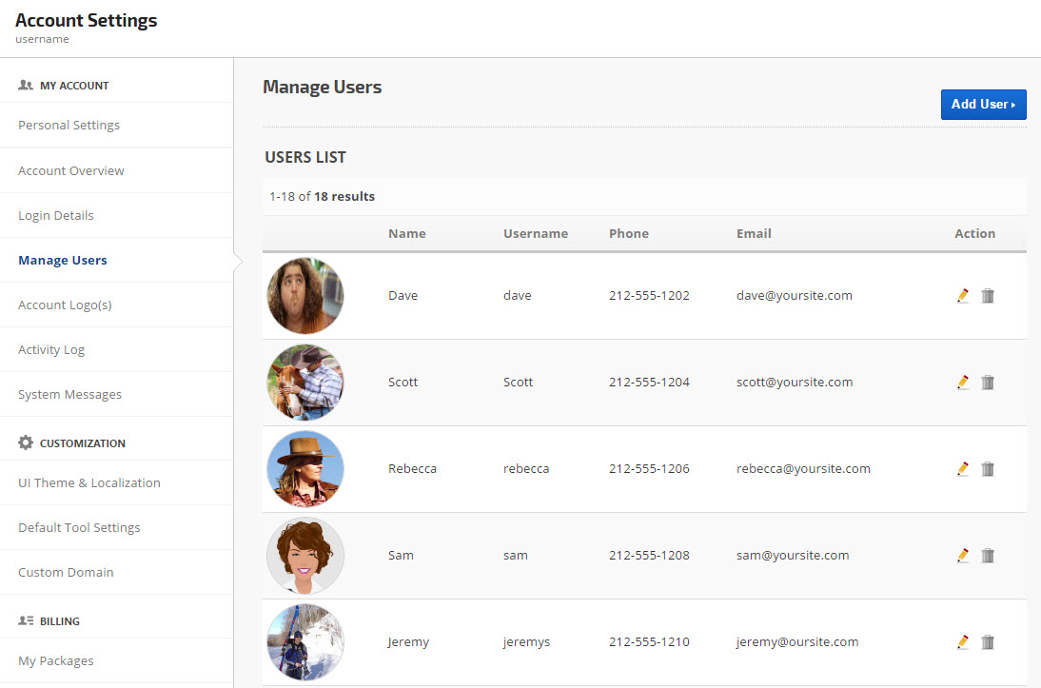Screen dimensions: 1041x688
Task: Open Personal Settings in the sidebar
Action: 69,126
